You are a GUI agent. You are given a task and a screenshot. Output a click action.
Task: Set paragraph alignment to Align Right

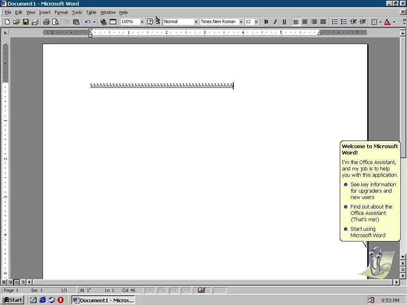(314, 22)
